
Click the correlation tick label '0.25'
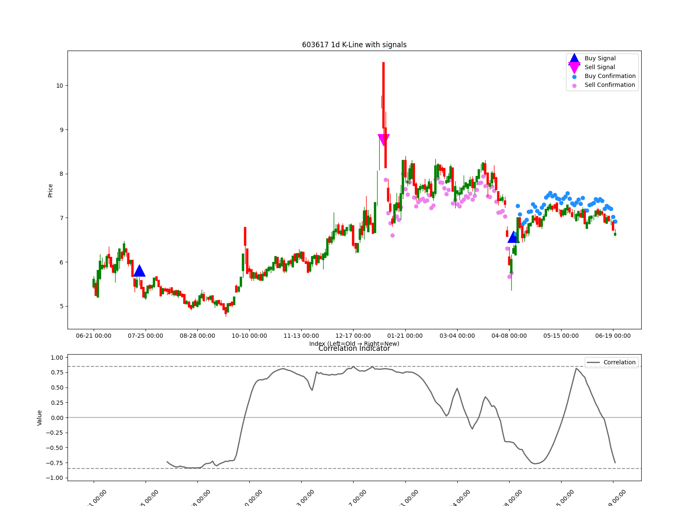[x=57, y=403]
